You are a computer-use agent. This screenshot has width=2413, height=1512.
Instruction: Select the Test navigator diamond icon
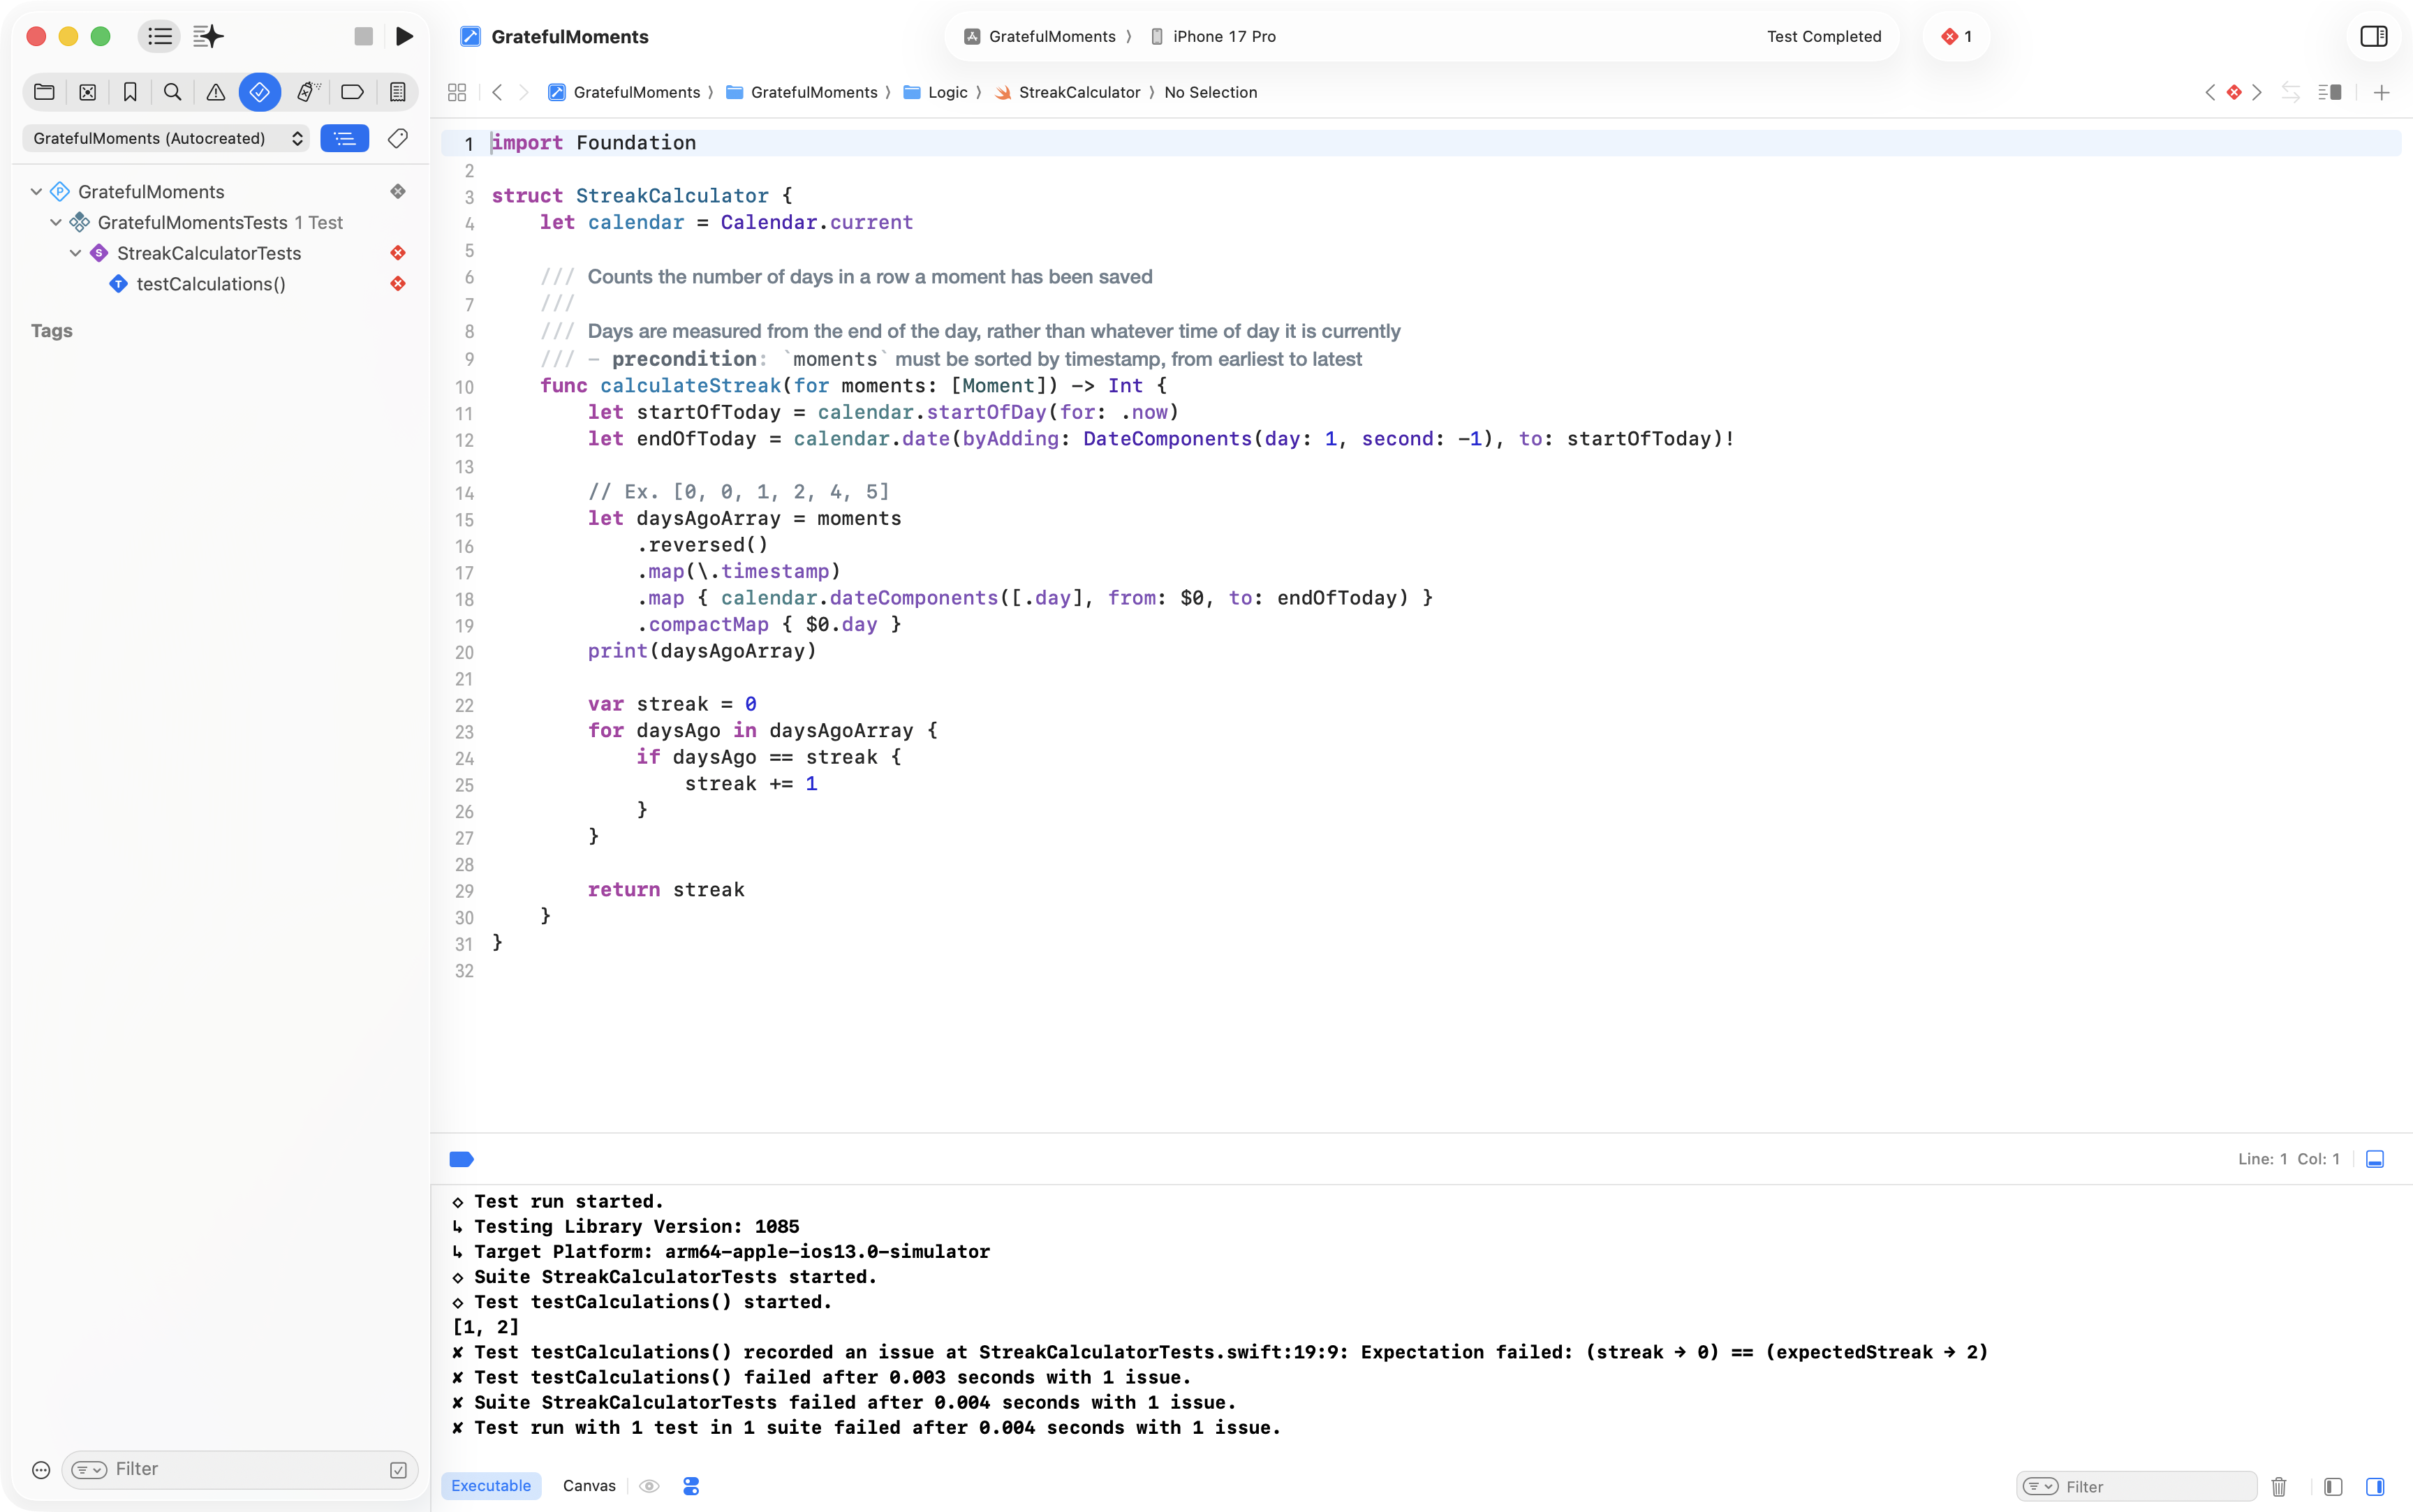pos(260,92)
